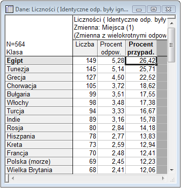Select the Turcja row header
Screen dimensions: 181x188
pos(39,111)
